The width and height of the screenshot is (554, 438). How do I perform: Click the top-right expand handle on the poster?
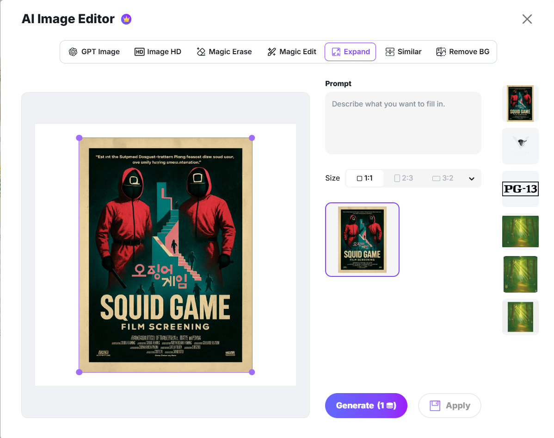pyautogui.click(x=252, y=138)
